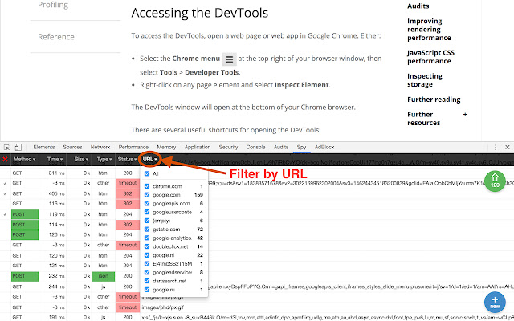Go to Improving rendering performance link
514x321 pixels.
429,30
